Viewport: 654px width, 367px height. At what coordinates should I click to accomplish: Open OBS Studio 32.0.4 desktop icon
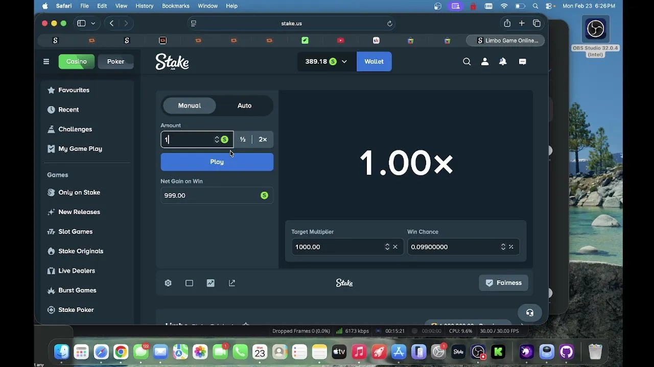(x=595, y=36)
